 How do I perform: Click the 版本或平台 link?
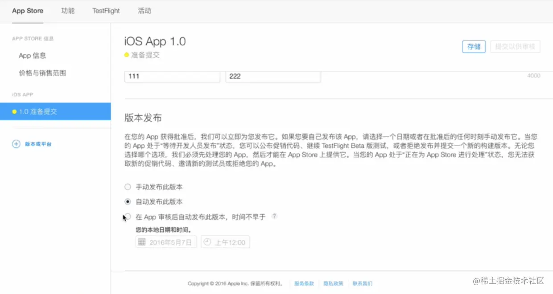click(x=38, y=144)
